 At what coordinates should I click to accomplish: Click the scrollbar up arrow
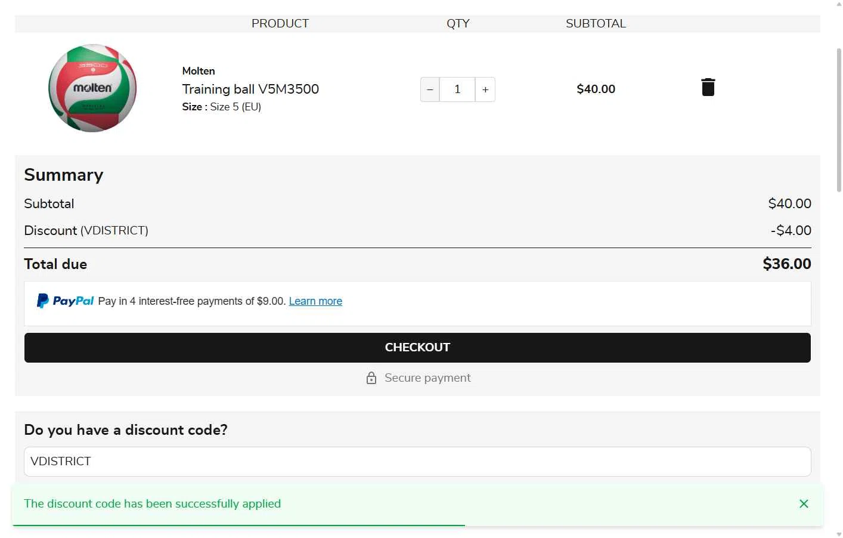(x=839, y=4)
